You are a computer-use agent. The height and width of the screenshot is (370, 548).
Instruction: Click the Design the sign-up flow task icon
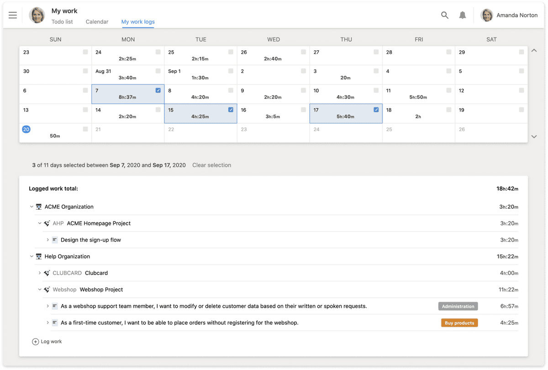55,240
